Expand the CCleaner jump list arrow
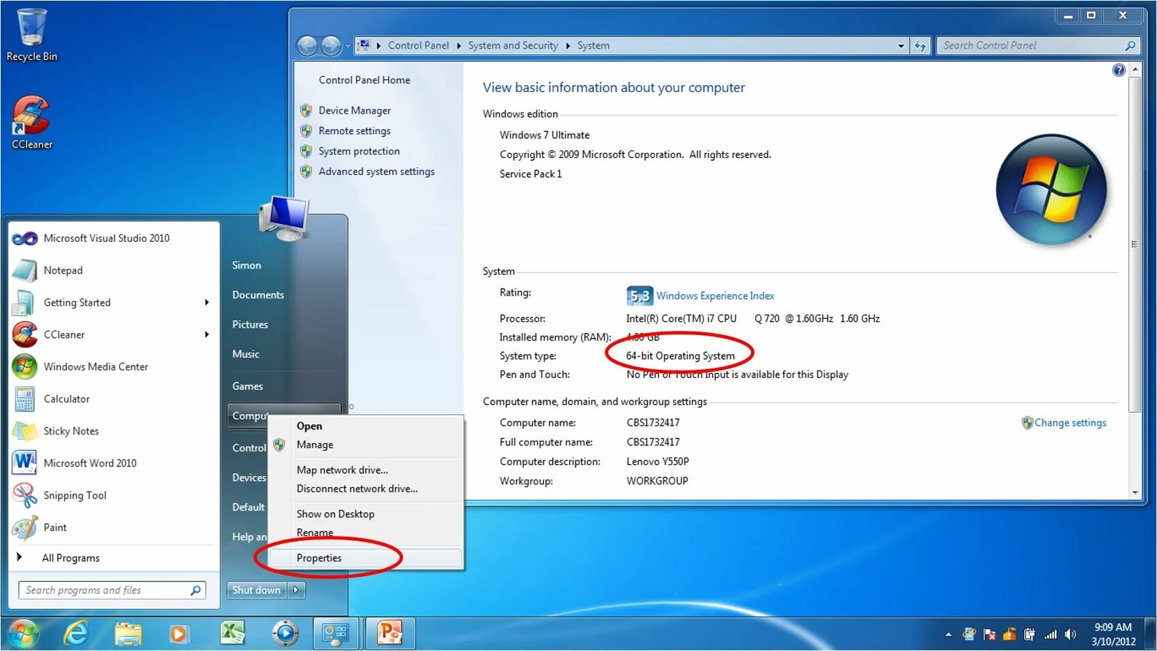Image resolution: width=1157 pixels, height=651 pixels. tap(206, 334)
